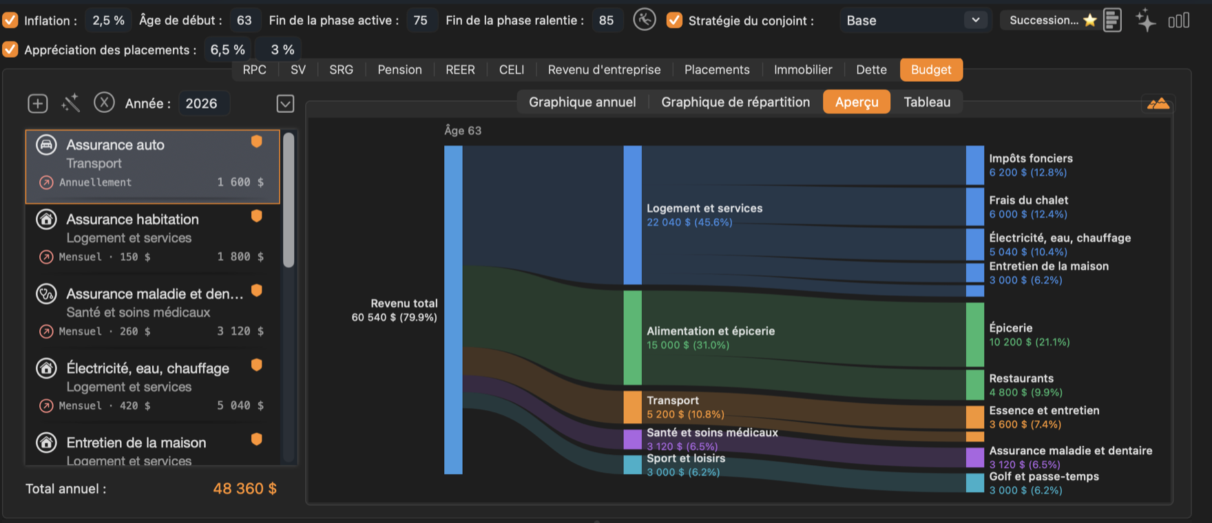Click the Âge de début 63 field
The image size is (1212, 523).
coord(244,21)
